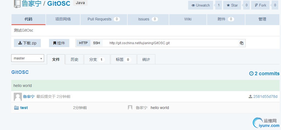Unwatch this repository
This screenshot has width=281, height=130.
tap(200, 5)
